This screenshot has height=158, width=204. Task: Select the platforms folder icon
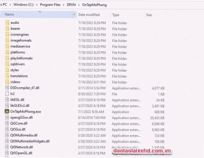(x=7, y=52)
